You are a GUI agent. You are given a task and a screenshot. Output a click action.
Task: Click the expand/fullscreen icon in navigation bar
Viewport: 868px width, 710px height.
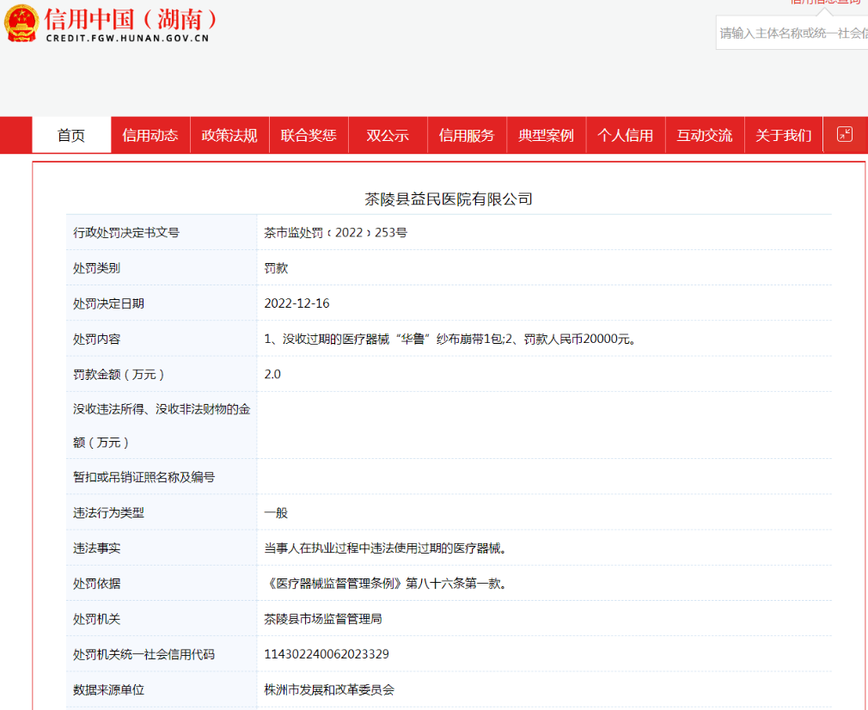click(x=844, y=135)
